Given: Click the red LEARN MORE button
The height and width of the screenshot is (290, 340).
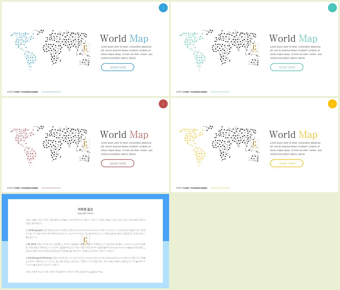Looking at the screenshot, I should [117, 163].
